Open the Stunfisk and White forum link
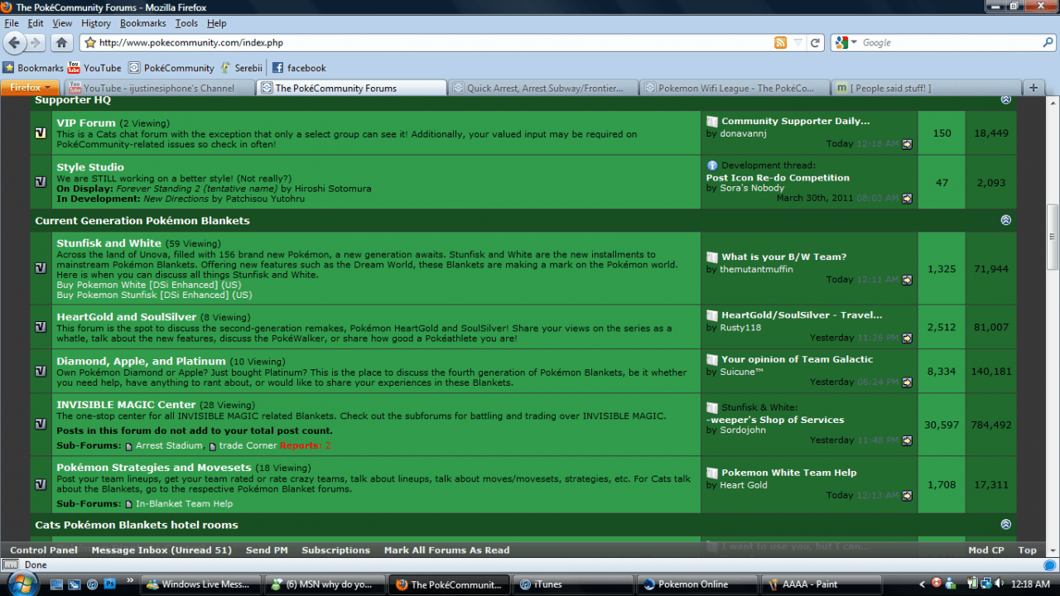The width and height of the screenshot is (1060, 596). [108, 243]
